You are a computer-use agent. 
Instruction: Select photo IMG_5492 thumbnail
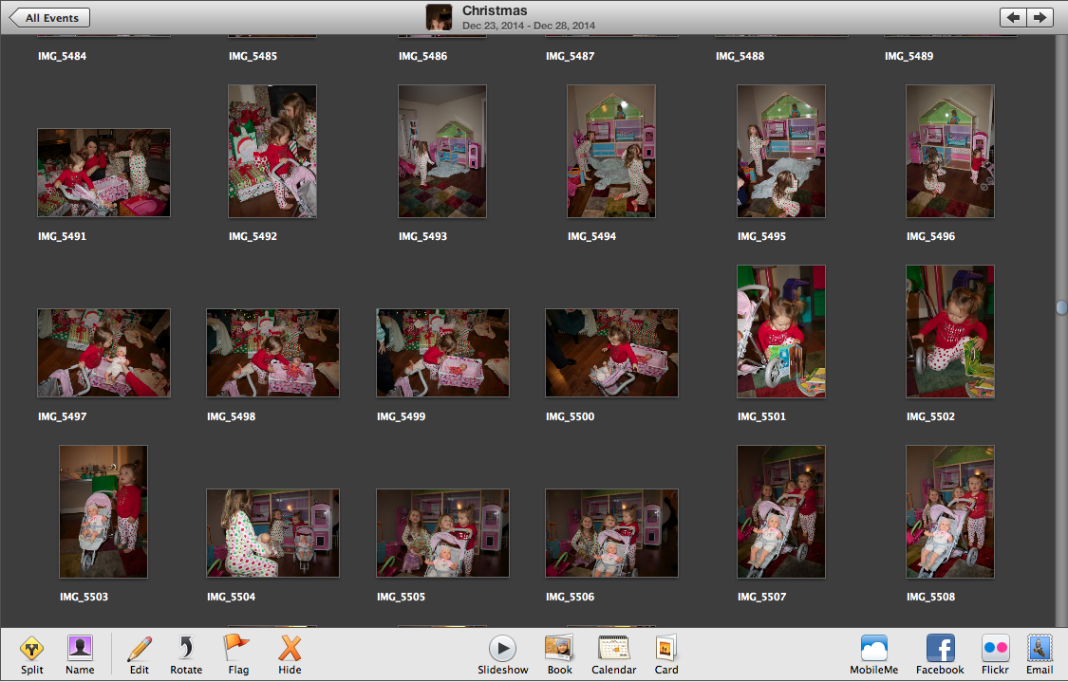272,151
